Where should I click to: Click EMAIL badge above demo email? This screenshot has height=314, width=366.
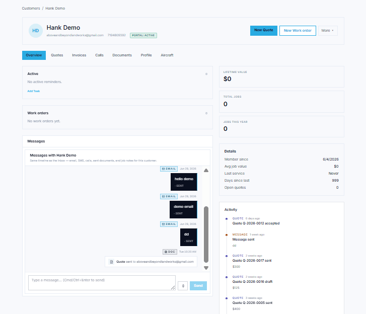[x=169, y=196]
